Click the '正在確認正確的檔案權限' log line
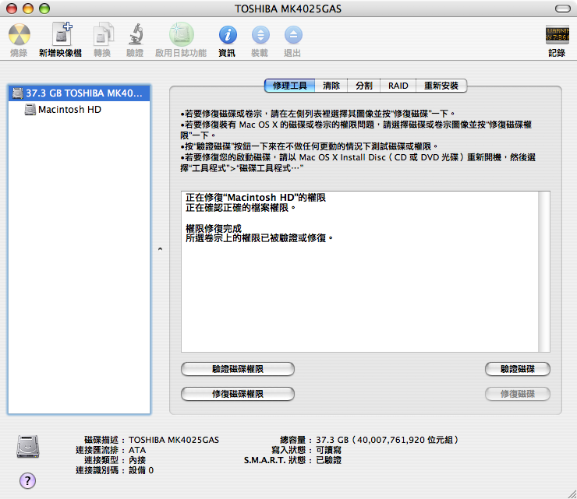 (x=241, y=208)
